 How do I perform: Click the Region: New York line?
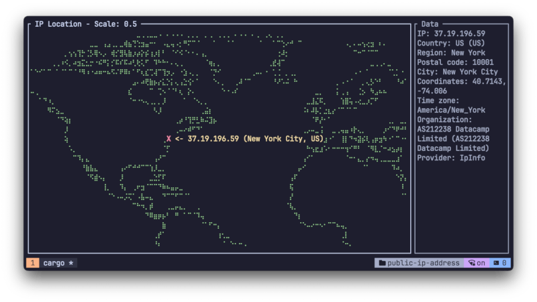pos(451,52)
